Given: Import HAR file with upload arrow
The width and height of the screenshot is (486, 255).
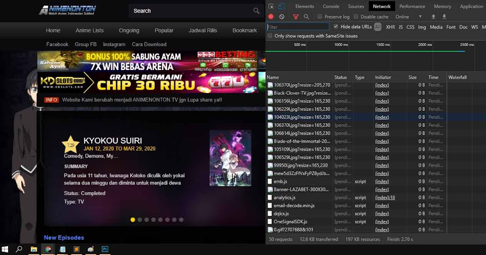Looking at the screenshot, I should pyautogui.click(x=433, y=17).
